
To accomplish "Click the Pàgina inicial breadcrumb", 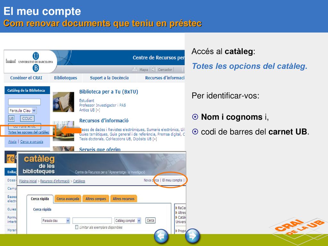I will pos(28,181).
